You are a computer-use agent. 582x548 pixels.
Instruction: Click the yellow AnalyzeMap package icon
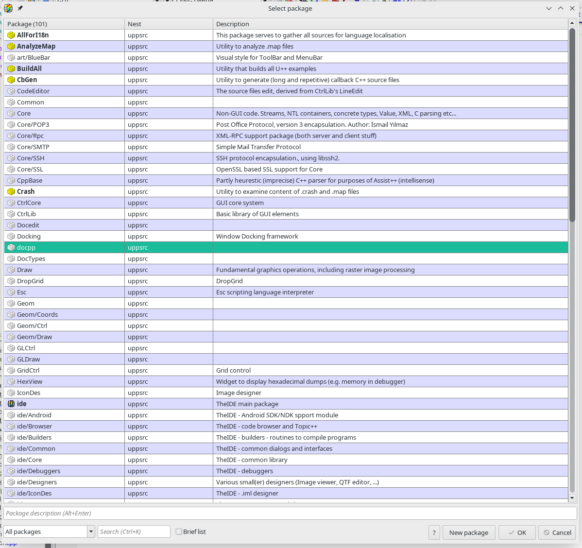pyautogui.click(x=11, y=46)
